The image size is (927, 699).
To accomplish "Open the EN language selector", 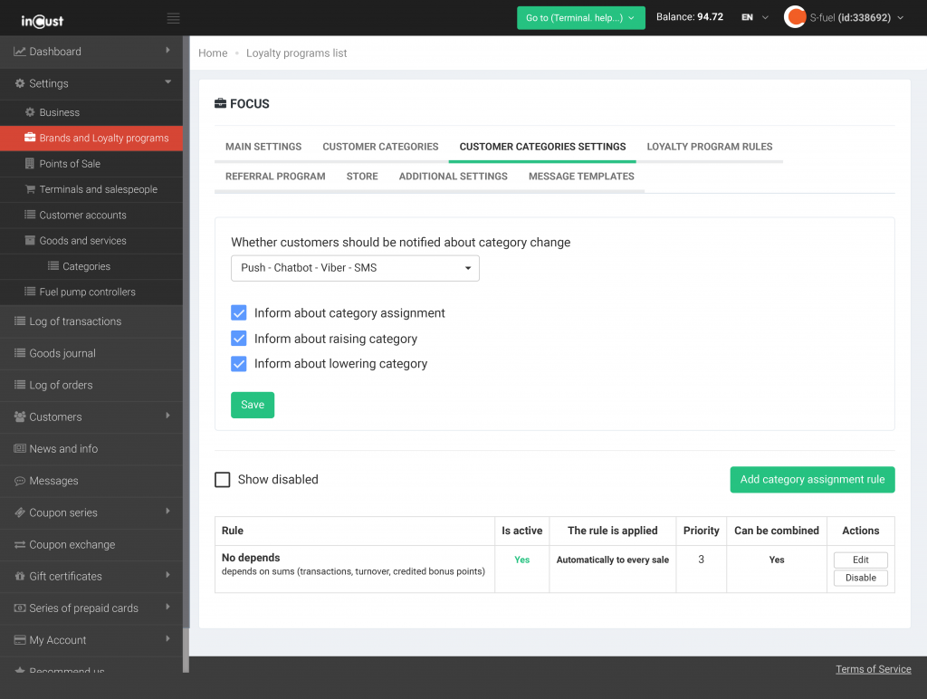I will pos(754,17).
